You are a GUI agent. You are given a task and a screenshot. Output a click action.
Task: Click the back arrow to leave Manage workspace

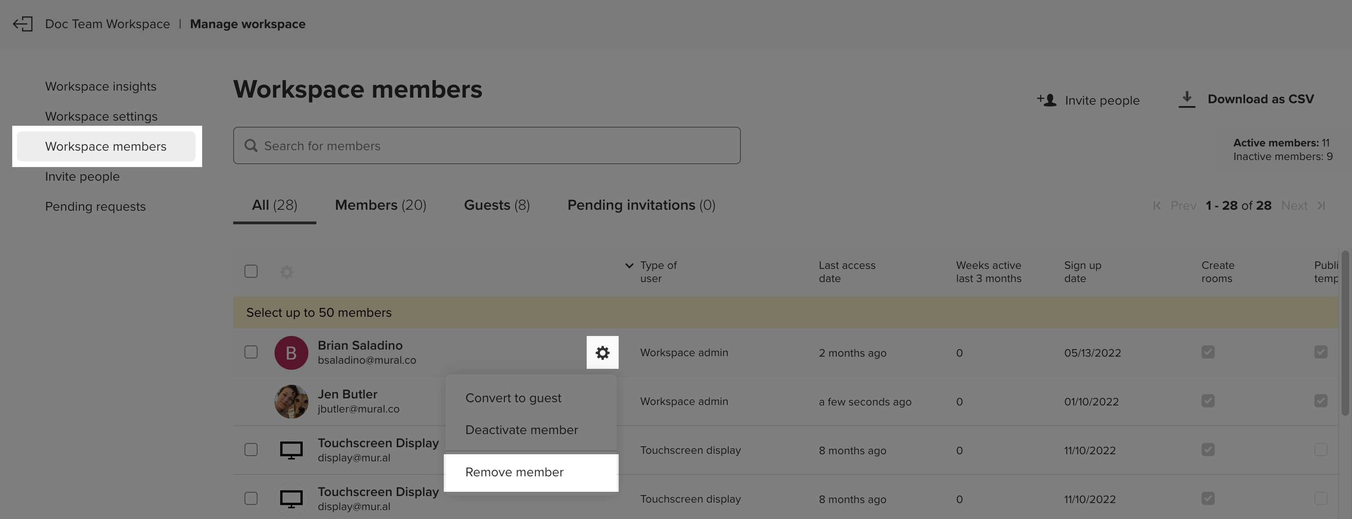tap(22, 23)
